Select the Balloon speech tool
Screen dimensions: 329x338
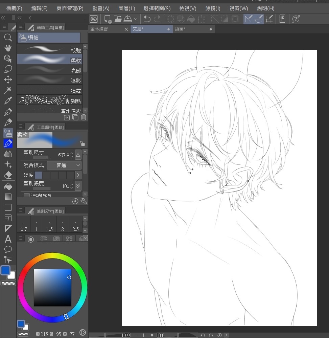[x=8, y=249]
